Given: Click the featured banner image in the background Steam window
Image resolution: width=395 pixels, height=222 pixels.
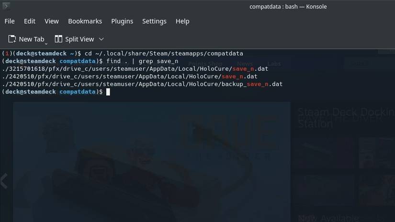Looking at the screenshot, I should pyautogui.click(x=152, y=162).
